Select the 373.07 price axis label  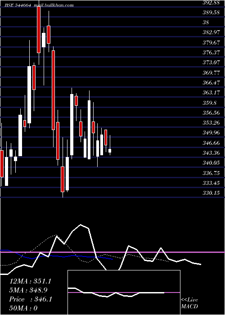(x=211, y=63)
